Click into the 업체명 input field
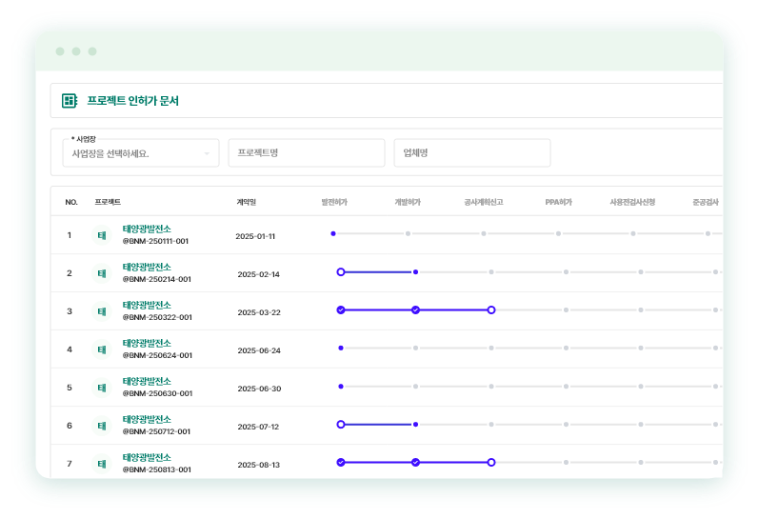Viewport: 759px width, 519px height. coord(471,153)
